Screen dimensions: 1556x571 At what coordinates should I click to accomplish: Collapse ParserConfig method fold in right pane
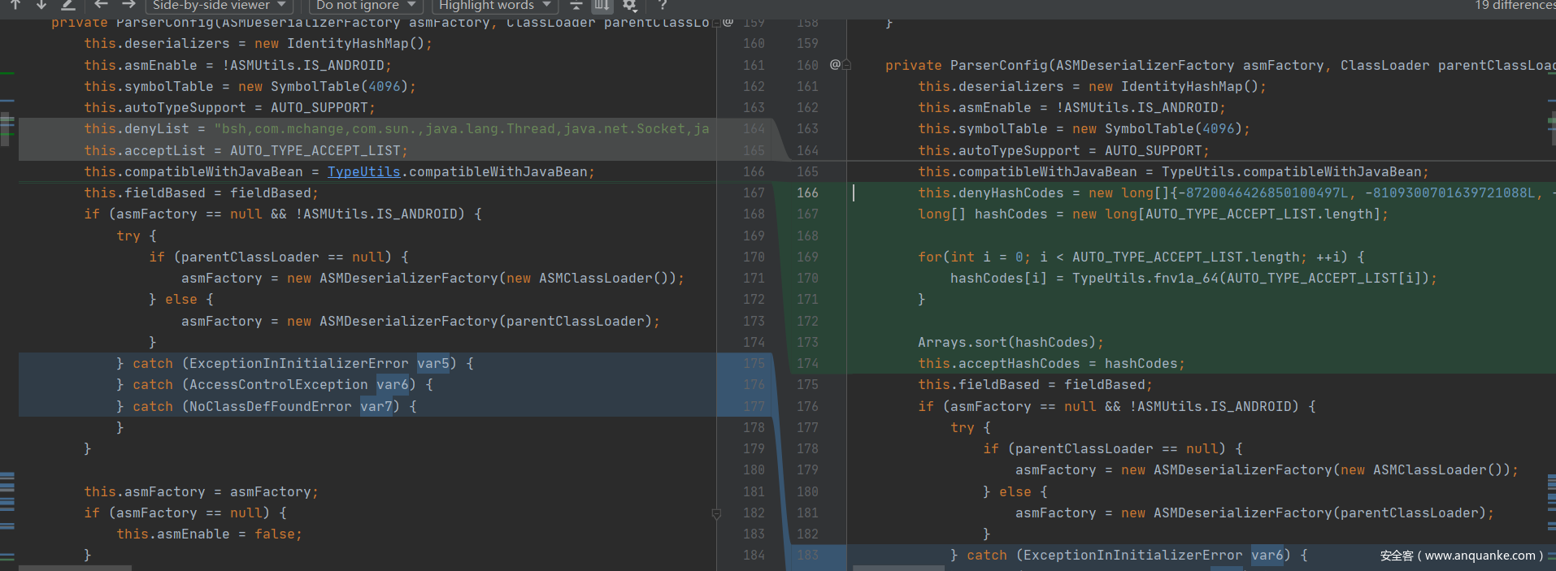coord(846,65)
